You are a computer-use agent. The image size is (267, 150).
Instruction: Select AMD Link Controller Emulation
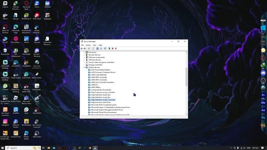click(103, 82)
